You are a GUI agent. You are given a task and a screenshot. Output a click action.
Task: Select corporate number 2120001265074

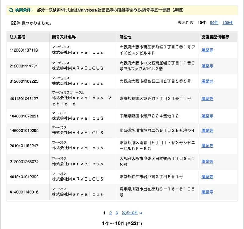coord(24,162)
